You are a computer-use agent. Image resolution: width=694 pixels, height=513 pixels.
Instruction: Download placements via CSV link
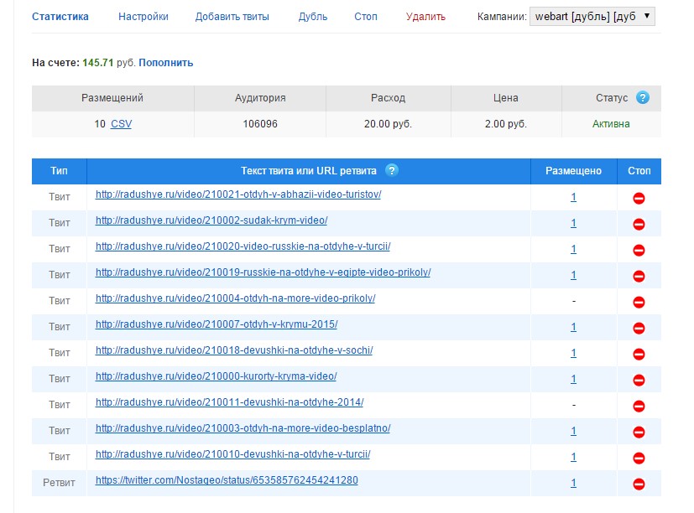[122, 124]
